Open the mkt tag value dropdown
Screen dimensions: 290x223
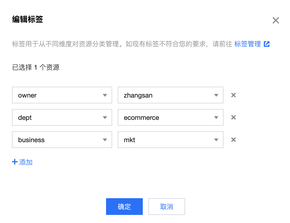pos(171,140)
